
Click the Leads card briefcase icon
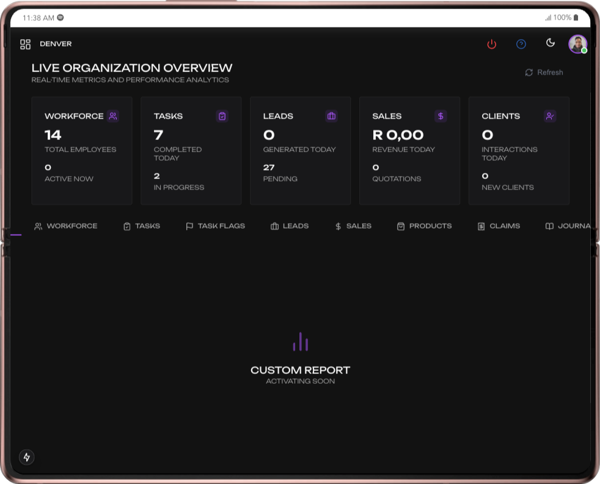click(331, 116)
